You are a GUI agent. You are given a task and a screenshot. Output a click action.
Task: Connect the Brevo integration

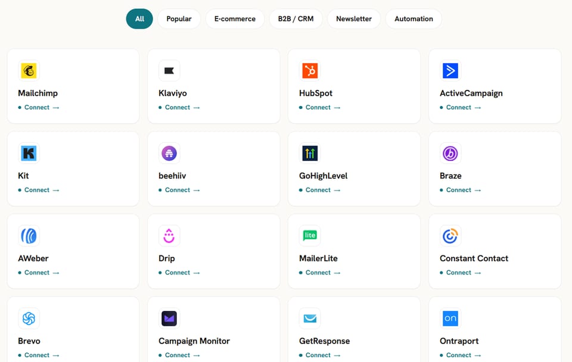click(39, 355)
